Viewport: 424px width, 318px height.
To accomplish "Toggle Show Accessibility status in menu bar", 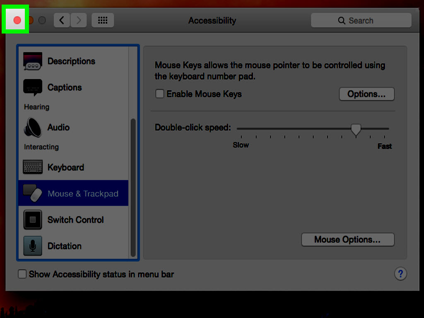I will [22, 274].
